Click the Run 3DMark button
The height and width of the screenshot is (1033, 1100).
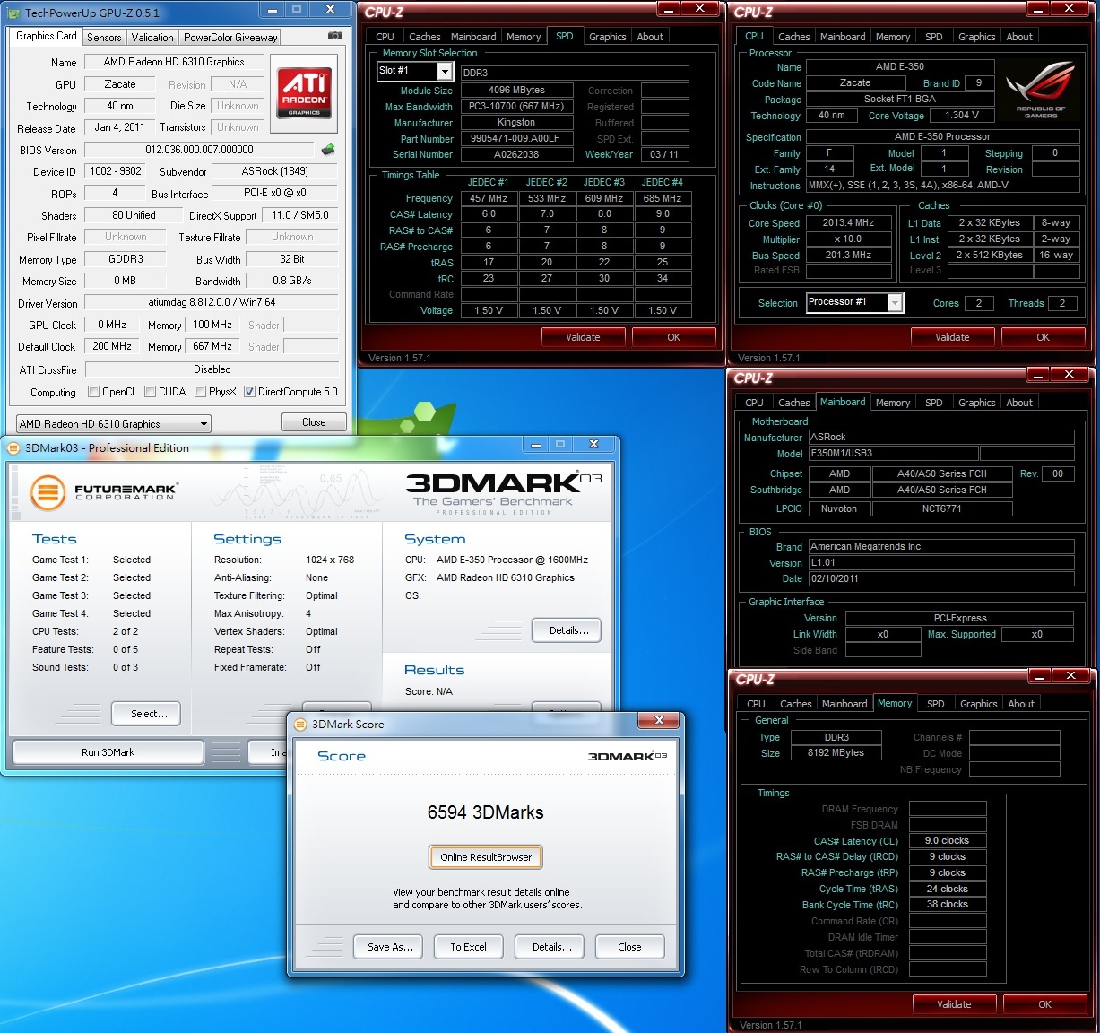(x=108, y=752)
